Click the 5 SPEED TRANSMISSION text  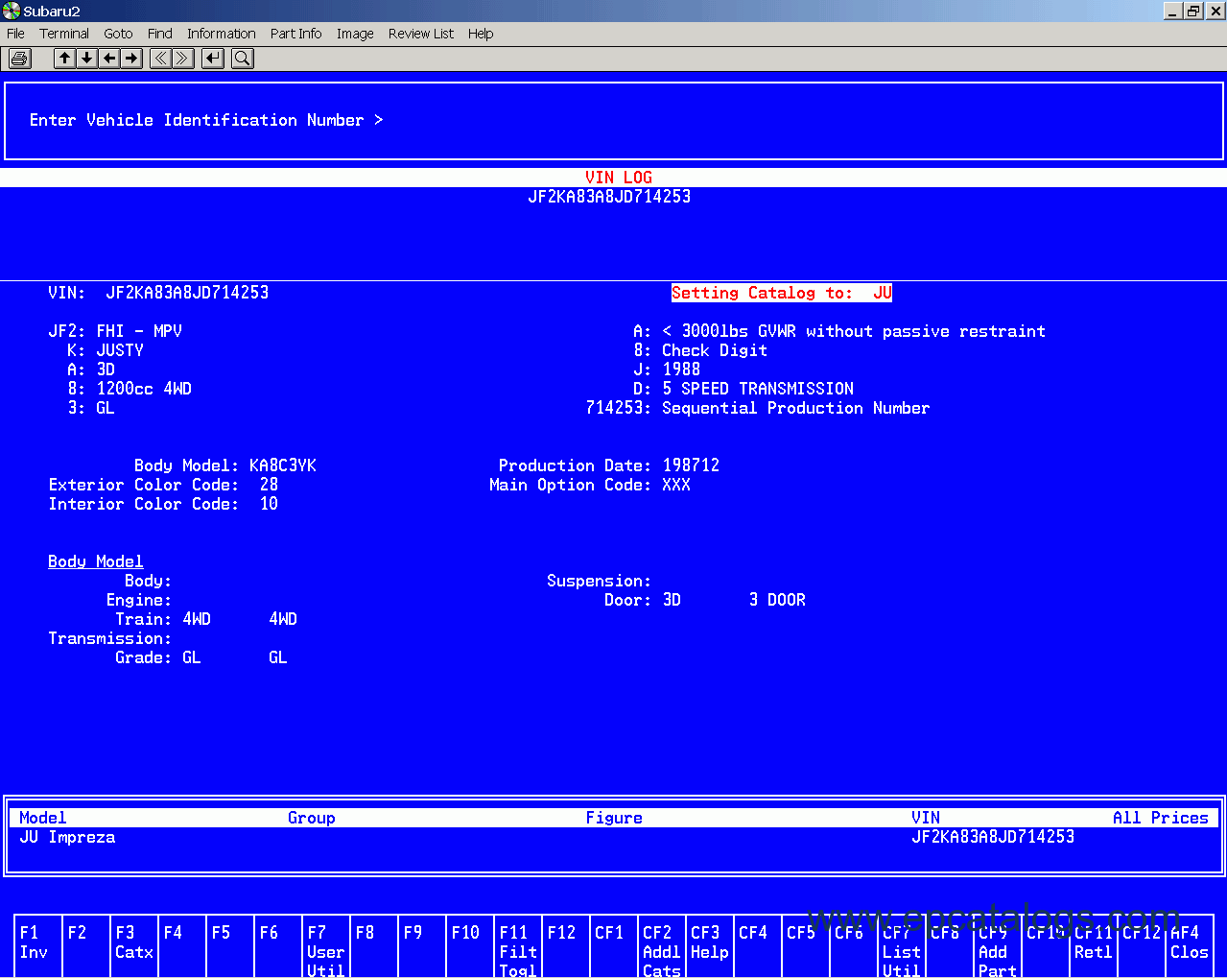[x=758, y=389]
